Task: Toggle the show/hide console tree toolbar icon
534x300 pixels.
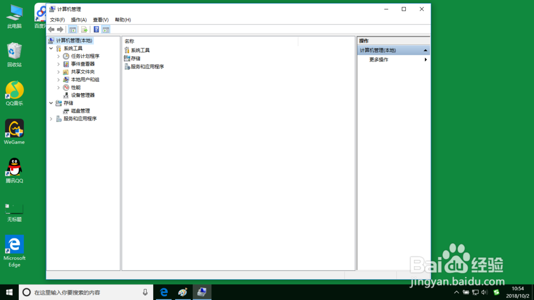Action: (x=73, y=29)
